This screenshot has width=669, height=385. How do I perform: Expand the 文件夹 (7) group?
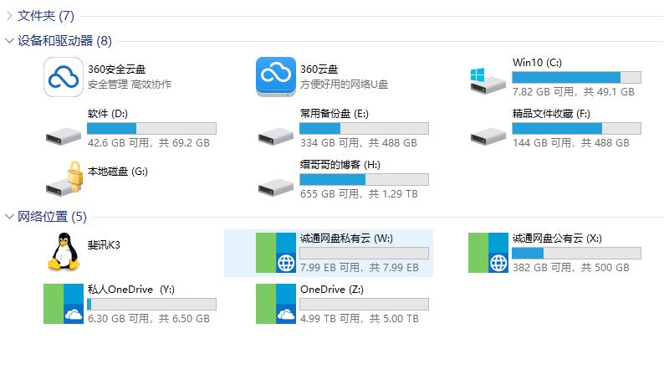(9, 16)
